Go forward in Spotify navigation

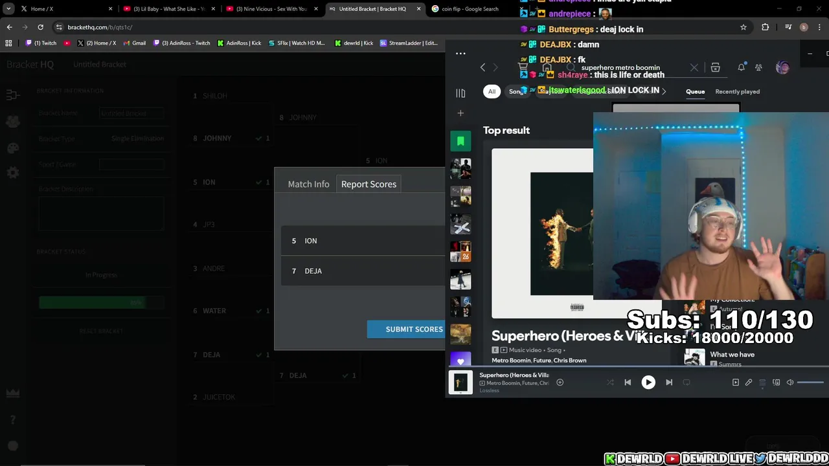click(495, 67)
